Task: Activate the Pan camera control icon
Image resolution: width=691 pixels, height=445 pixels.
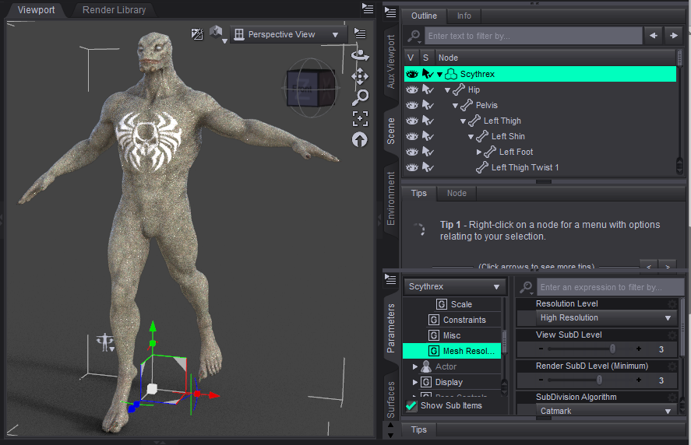Action: pyautogui.click(x=360, y=76)
